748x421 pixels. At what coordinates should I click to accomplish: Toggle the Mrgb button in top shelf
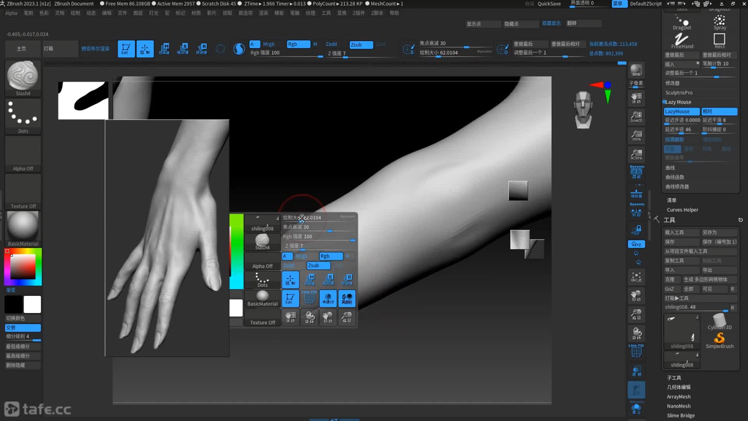click(x=269, y=44)
